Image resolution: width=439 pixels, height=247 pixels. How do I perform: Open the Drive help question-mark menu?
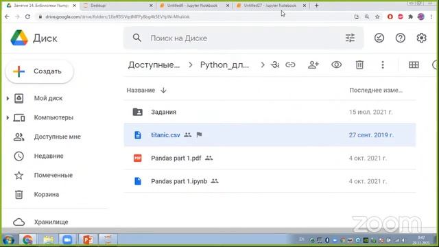[401, 38]
